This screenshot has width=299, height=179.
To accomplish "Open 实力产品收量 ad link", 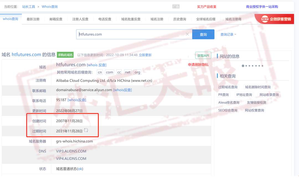I will (207, 7).
